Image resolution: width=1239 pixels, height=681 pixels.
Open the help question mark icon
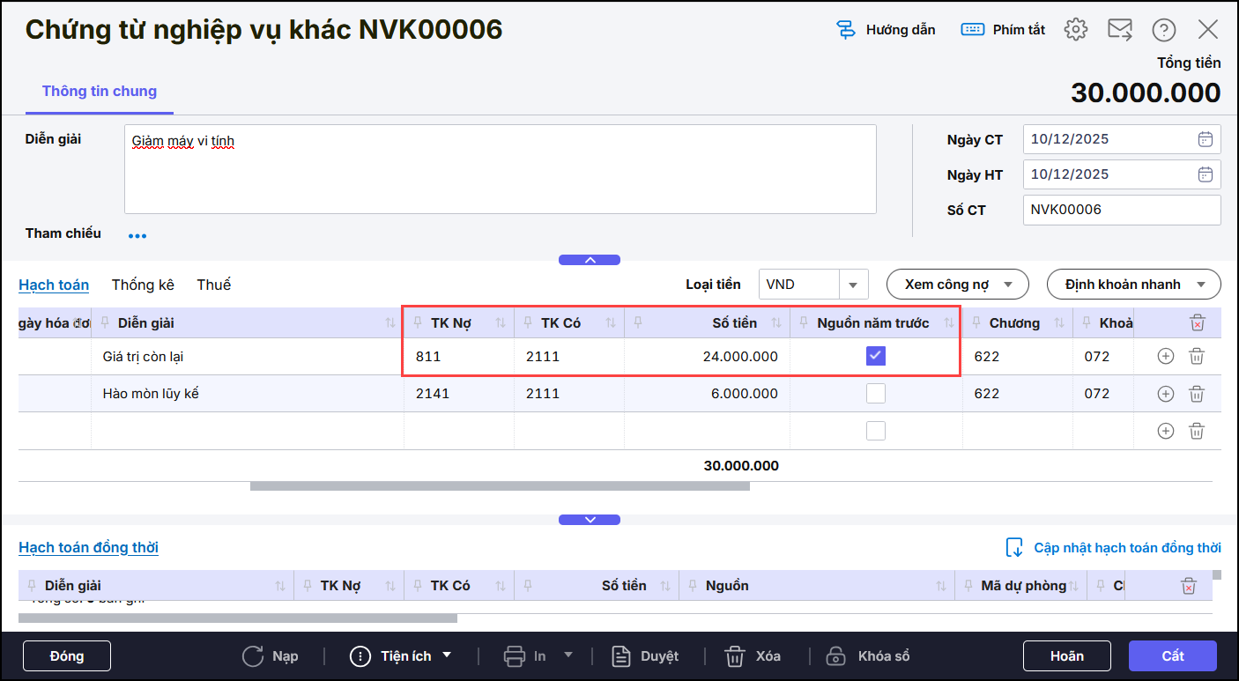click(1163, 29)
